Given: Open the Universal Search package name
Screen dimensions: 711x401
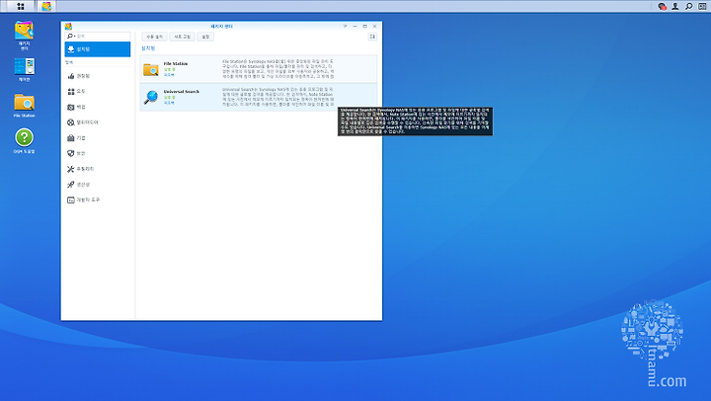Looking at the screenshot, I should [x=182, y=92].
